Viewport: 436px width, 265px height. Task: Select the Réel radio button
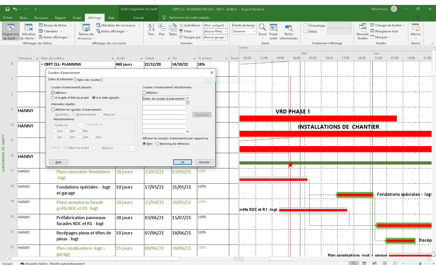144,144
